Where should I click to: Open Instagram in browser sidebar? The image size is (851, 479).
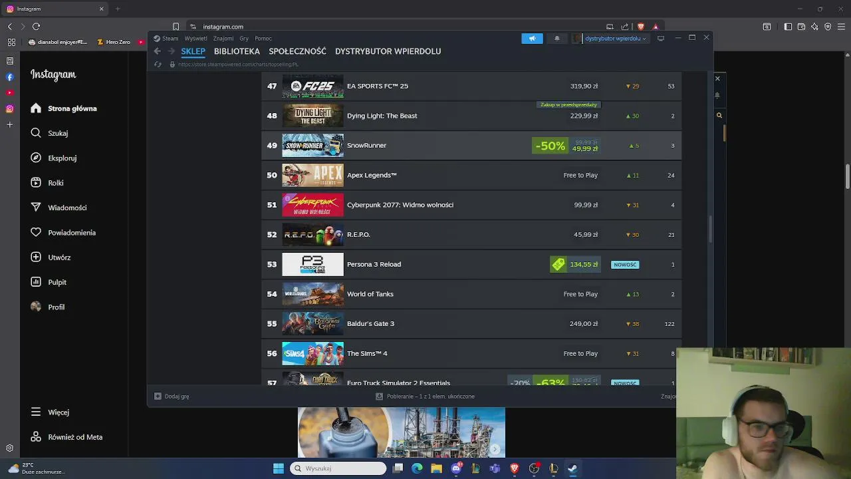point(9,108)
